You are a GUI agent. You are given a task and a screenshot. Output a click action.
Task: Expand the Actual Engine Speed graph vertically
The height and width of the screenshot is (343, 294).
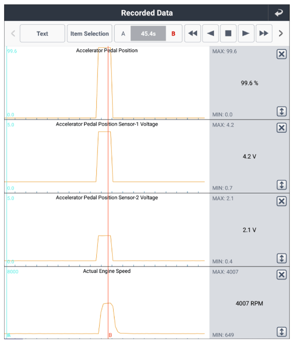[281, 332]
